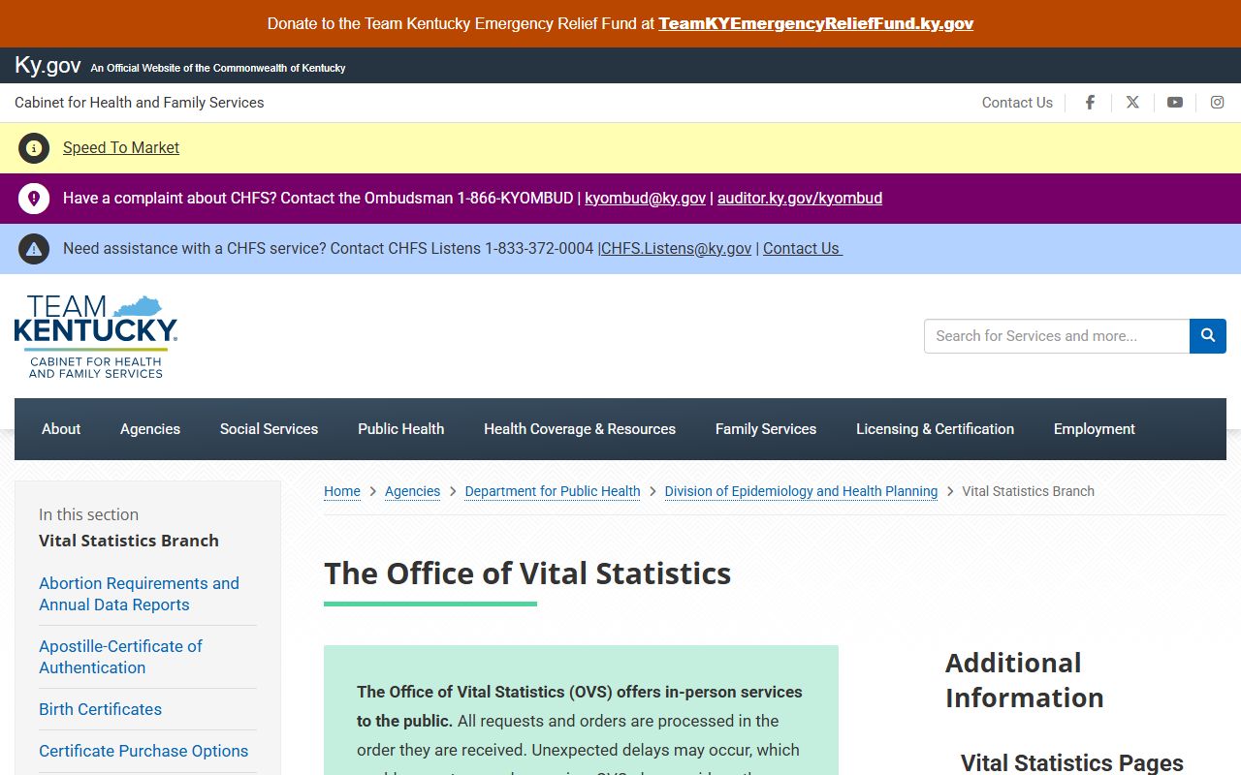Type in the Search for Services field
This screenshot has height=775, width=1241.
[x=1057, y=336]
